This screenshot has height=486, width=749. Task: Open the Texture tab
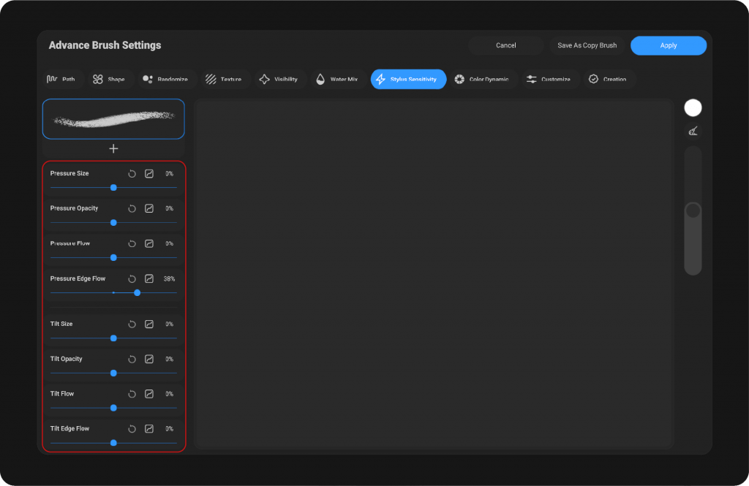click(x=223, y=79)
